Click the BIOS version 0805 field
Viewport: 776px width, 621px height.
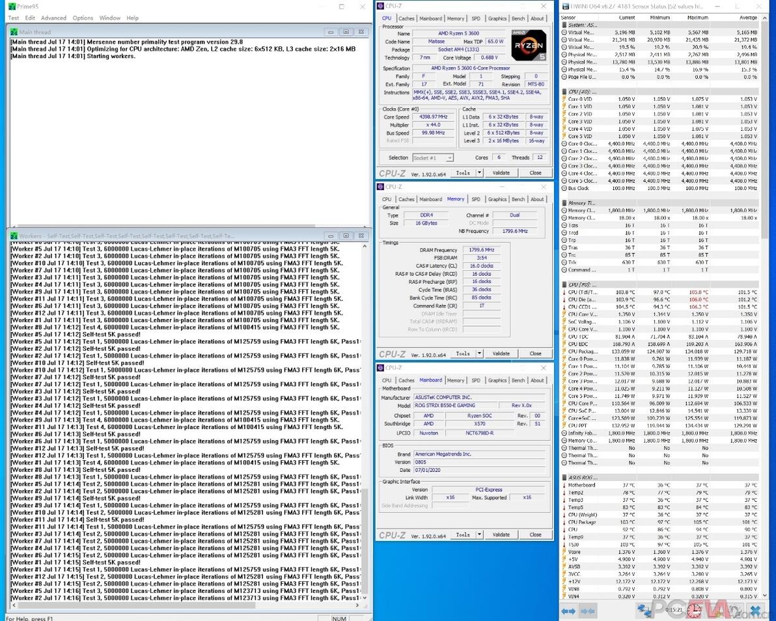(479, 462)
